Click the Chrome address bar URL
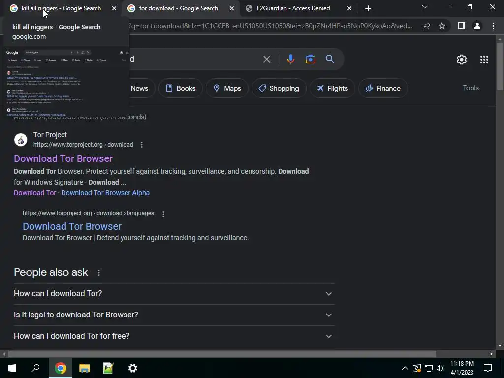The height and width of the screenshot is (378, 504). [x=270, y=26]
